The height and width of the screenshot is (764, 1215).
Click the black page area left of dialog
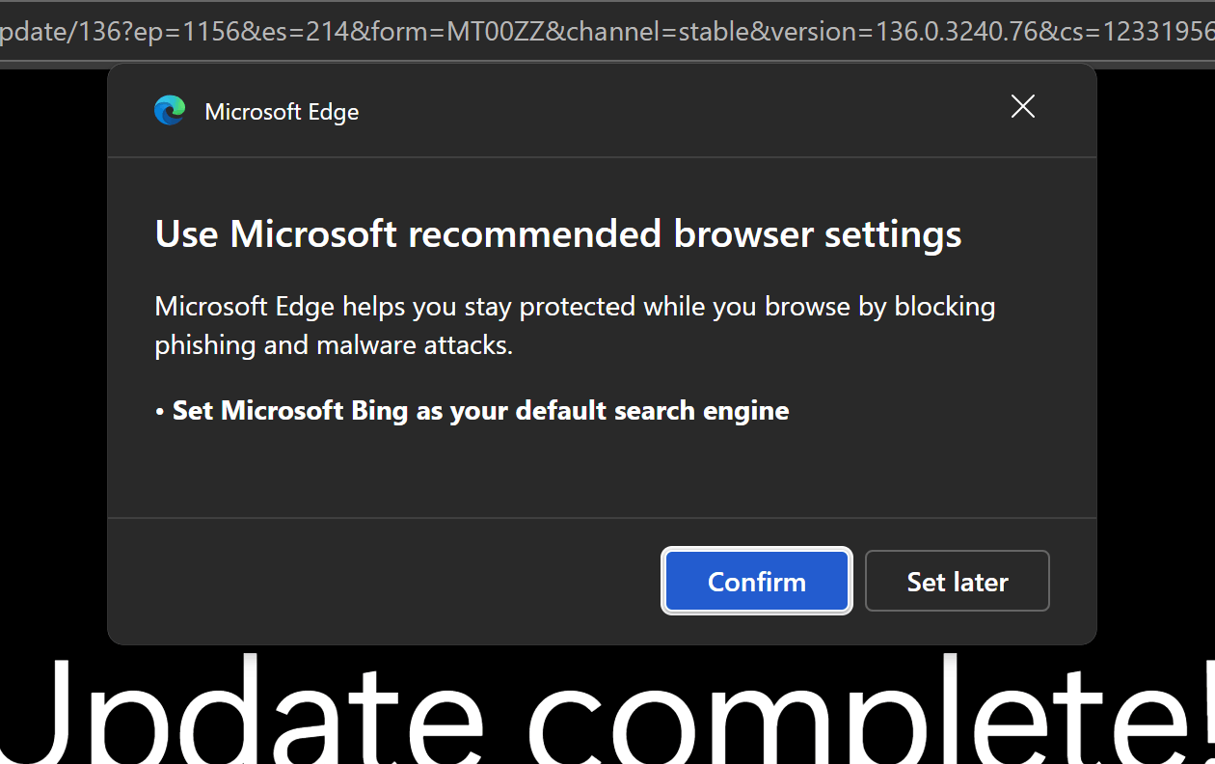coord(53,357)
